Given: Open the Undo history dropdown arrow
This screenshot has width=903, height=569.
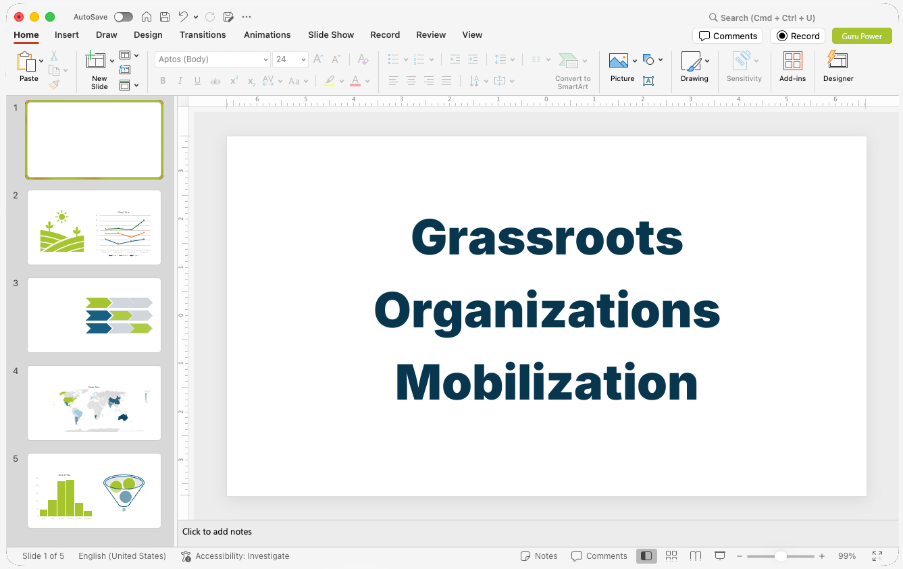Looking at the screenshot, I should coord(196,17).
